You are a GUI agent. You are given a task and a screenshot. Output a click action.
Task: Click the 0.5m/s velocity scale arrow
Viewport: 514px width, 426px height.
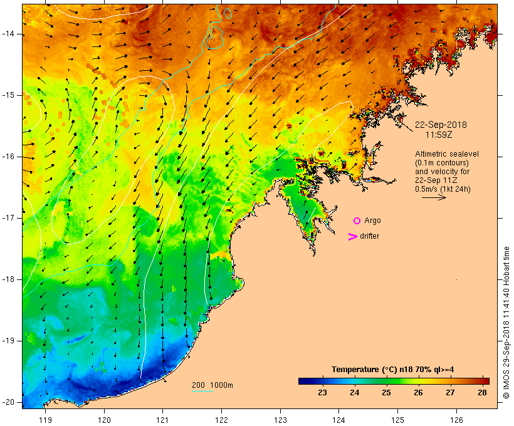pos(434,197)
